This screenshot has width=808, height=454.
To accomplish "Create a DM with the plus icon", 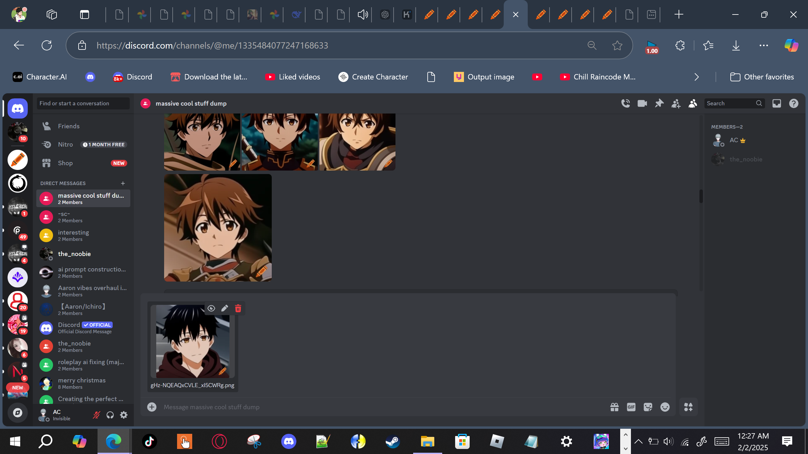I will point(123,183).
